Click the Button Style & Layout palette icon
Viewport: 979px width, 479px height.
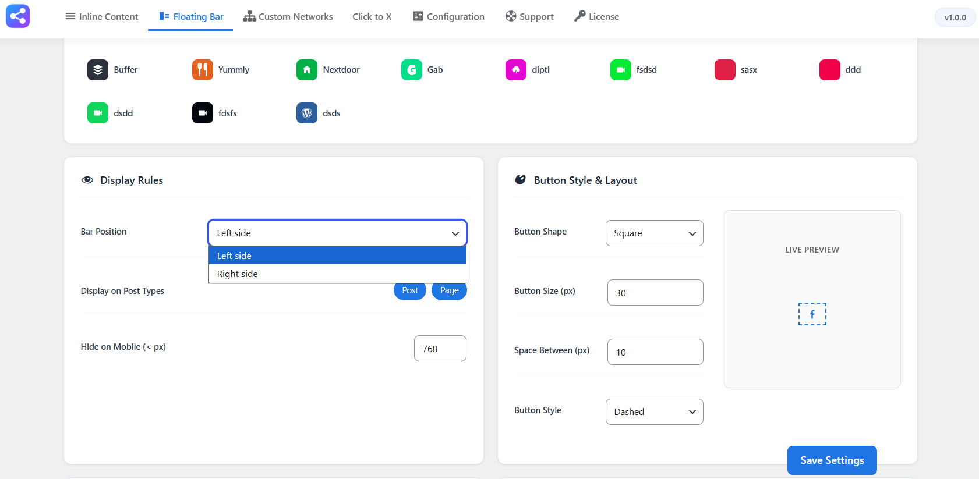click(x=521, y=180)
